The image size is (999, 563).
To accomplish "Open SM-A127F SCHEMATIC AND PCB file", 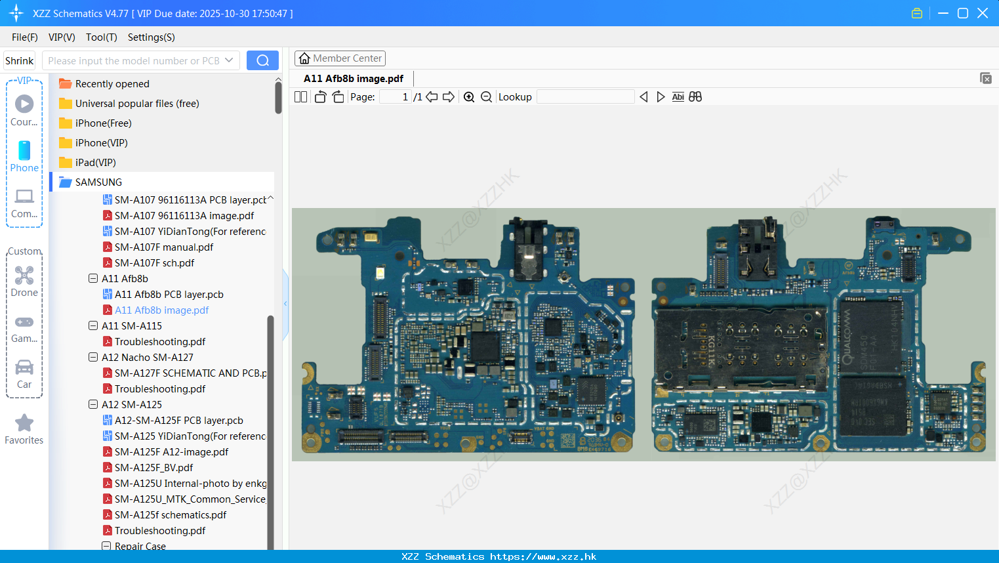I will 190,373.
